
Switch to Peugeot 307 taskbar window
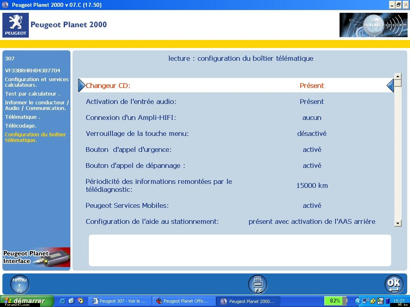click(119, 301)
